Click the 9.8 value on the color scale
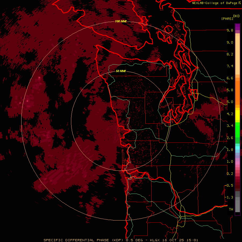The width and height of the screenshot is (242, 242). [230, 30]
